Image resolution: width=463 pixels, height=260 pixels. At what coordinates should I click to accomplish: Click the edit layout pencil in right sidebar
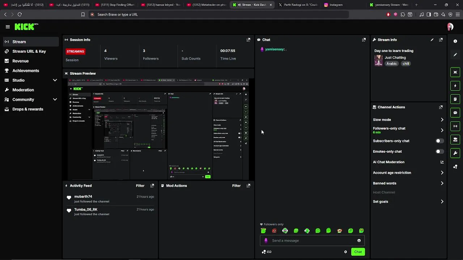click(455, 55)
